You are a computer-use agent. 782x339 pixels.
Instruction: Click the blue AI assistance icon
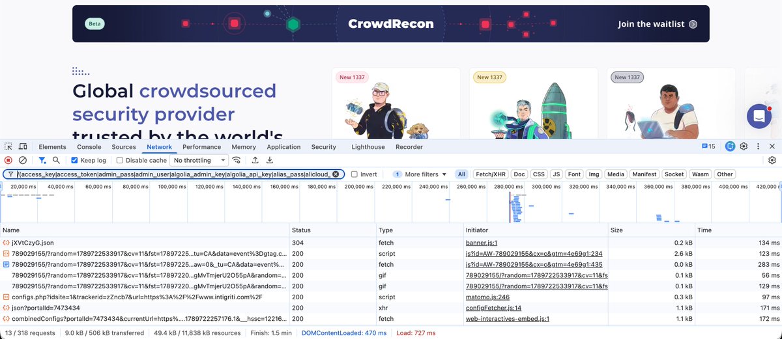pyautogui.click(x=731, y=147)
